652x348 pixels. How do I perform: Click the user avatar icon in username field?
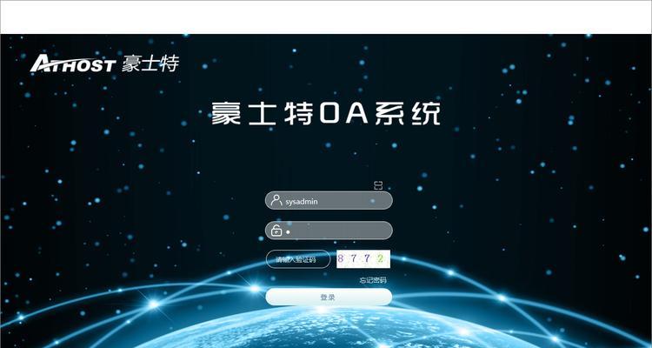(276, 200)
